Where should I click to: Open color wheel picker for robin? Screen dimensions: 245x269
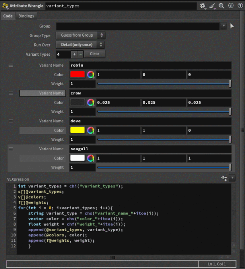pos(91,75)
